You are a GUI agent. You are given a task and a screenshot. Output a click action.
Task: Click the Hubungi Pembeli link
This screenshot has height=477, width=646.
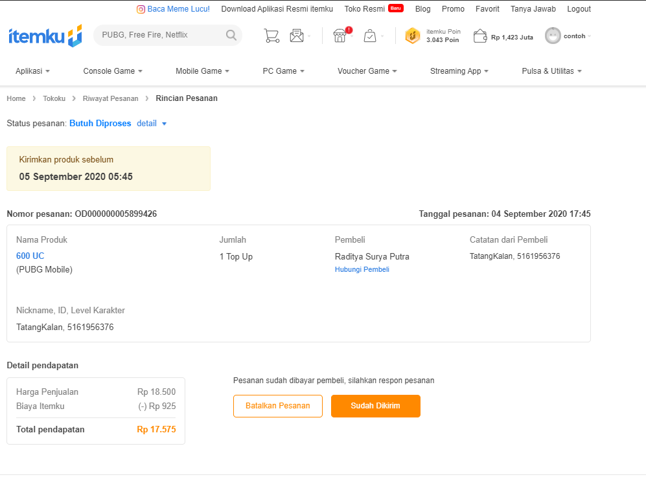tap(362, 269)
